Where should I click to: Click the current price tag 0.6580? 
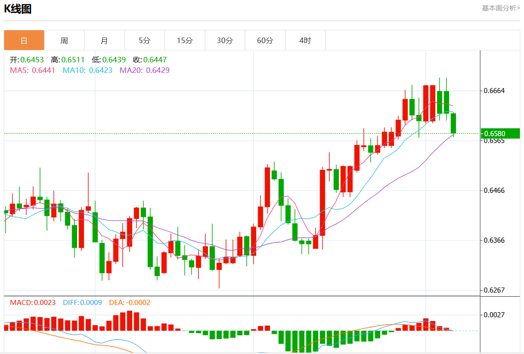click(x=500, y=133)
